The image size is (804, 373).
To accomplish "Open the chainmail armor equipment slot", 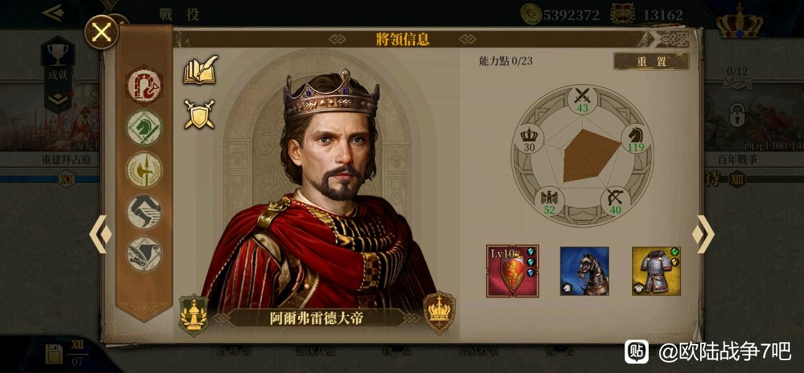I will pyautogui.click(x=656, y=271).
